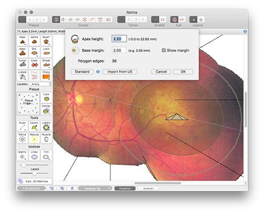Screen dimensions: 264x214
Task: Toggle the Nerve display tool
Action: point(22,138)
